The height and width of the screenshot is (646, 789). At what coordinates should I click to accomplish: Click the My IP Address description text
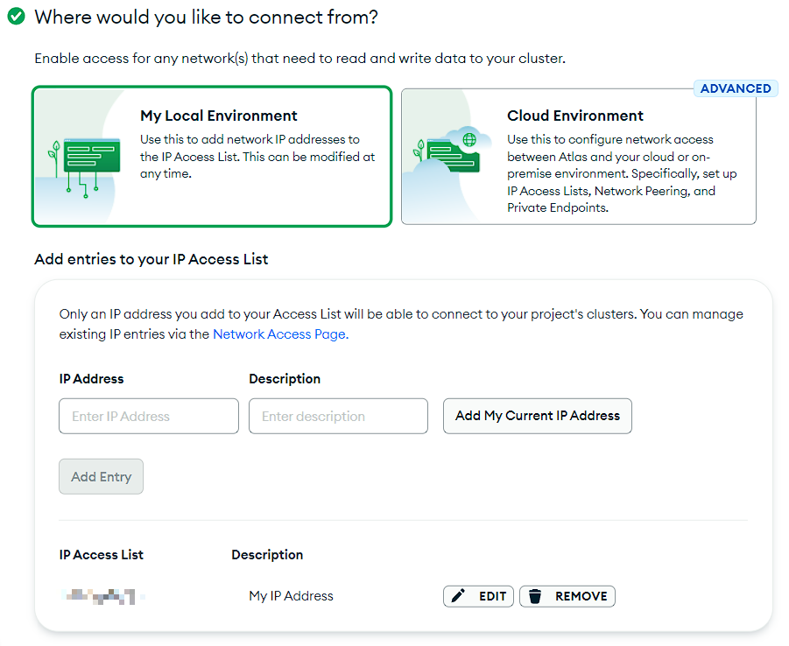pos(290,595)
